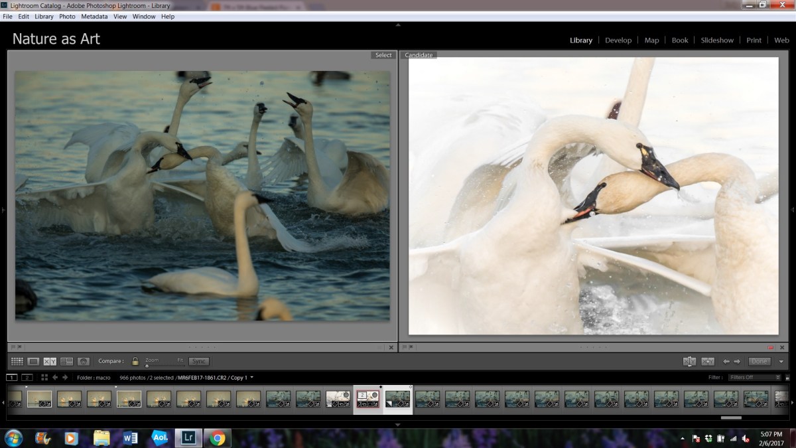The width and height of the screenshot is (796, 448).
Task: Select the Survey view icon
Action: click(67, 362)
